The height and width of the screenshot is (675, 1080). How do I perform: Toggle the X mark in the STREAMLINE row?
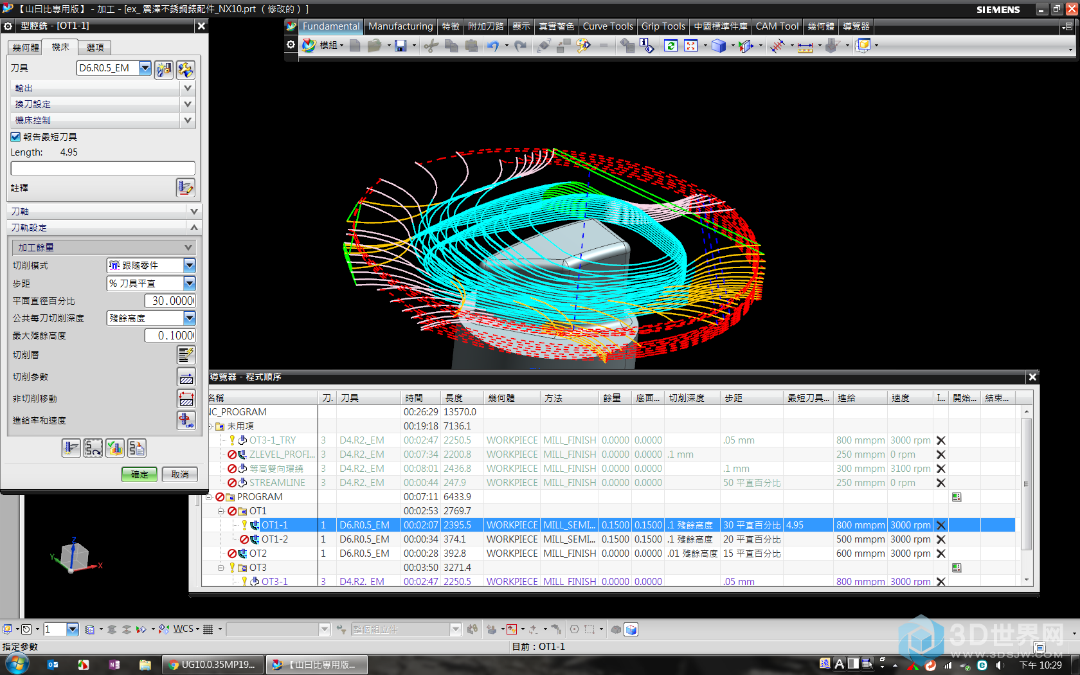(x=941, y=483)
